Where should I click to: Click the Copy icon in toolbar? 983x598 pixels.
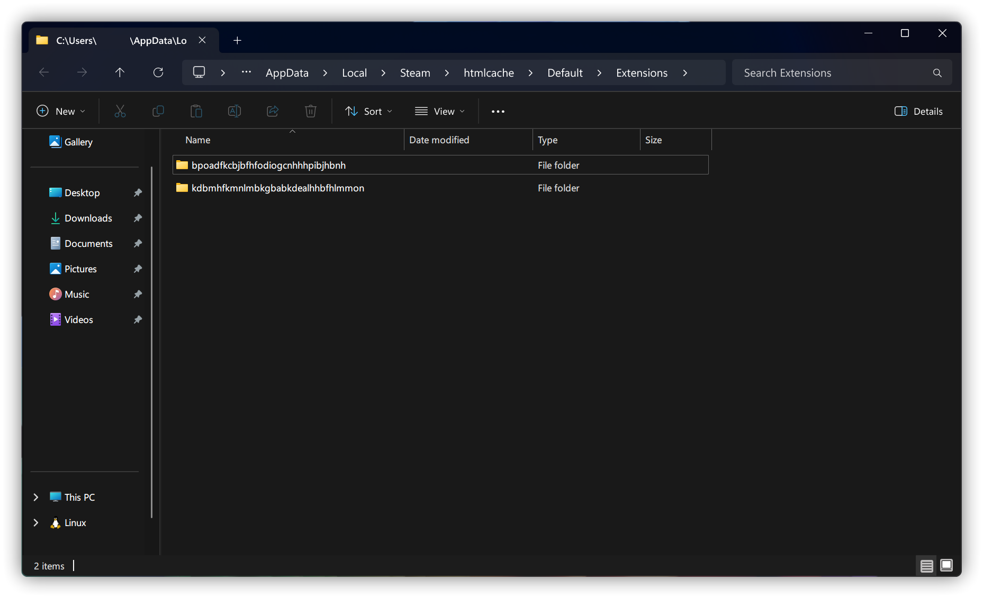tap(158, 111)
